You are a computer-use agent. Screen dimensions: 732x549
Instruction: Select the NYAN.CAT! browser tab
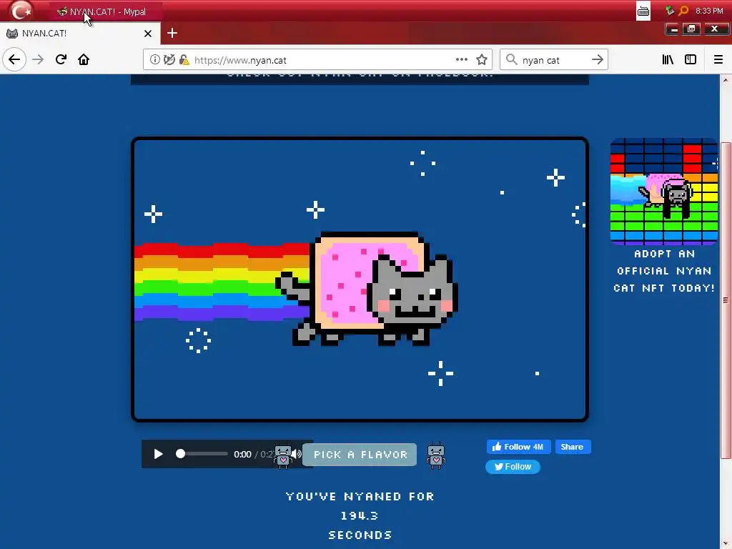click(80, 34)
